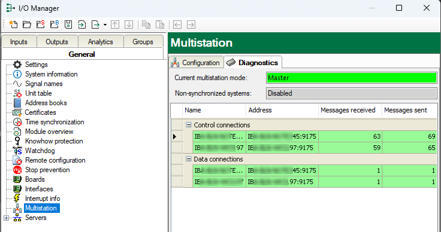Screen dimensions: 441x232
Task: Save the current I/O configuration
Action: 68,25
